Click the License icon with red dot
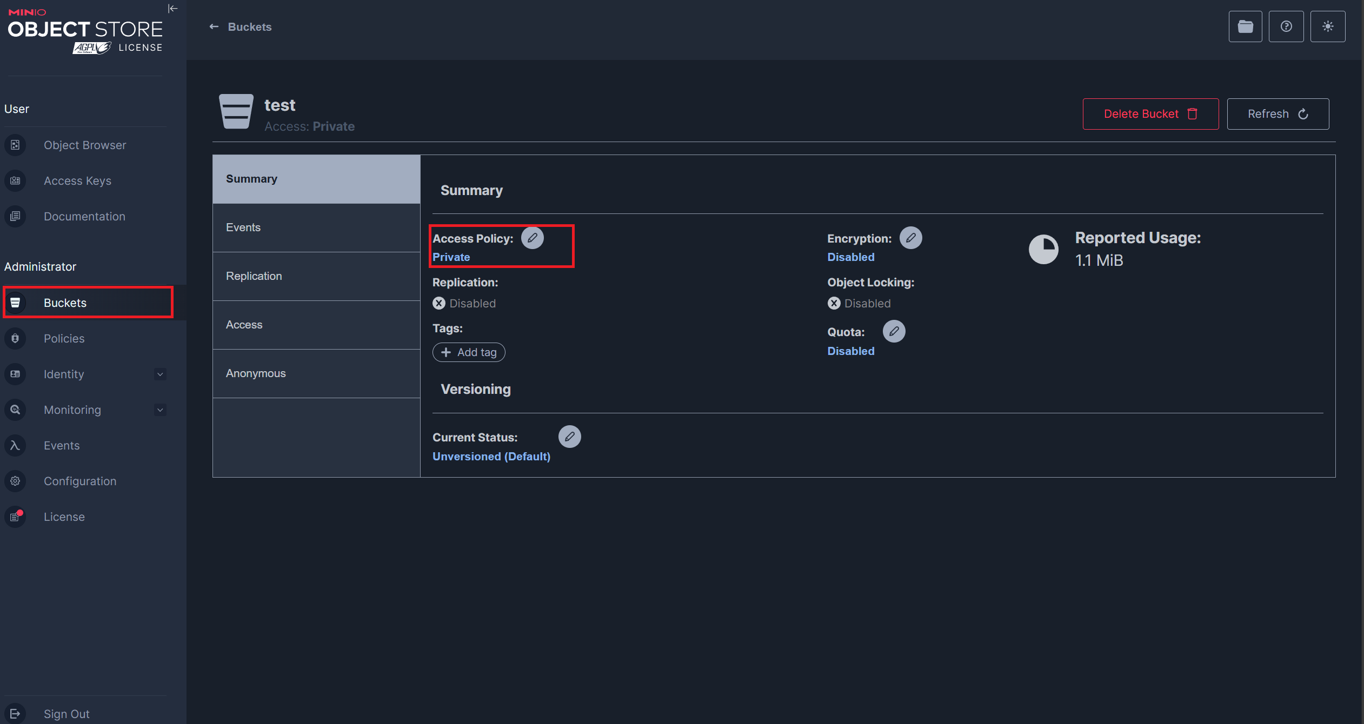 [15, 517]
